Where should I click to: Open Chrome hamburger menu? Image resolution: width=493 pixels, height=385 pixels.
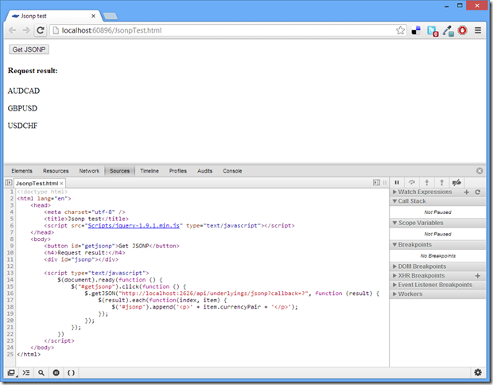478,30
